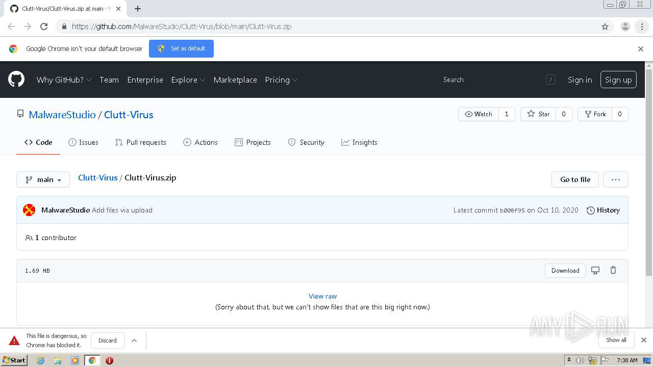Image resolution: width=653 pixels, height=367 pixels.
Task: Click the GitHub octocat logo
Action: pyautogui.click(x=16, y=80)
